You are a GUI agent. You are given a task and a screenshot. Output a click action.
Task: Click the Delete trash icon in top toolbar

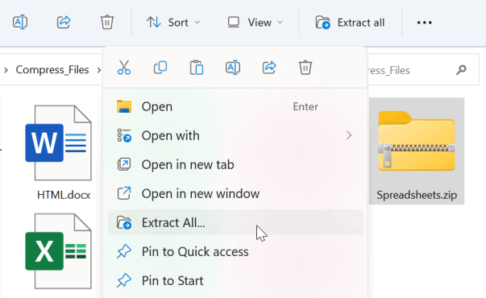tap(107, 23)
